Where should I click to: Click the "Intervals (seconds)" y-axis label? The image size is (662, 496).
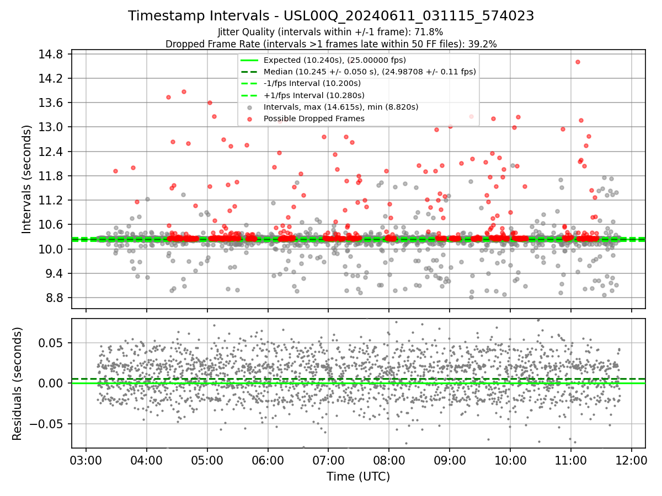click(x=26, y=179)
